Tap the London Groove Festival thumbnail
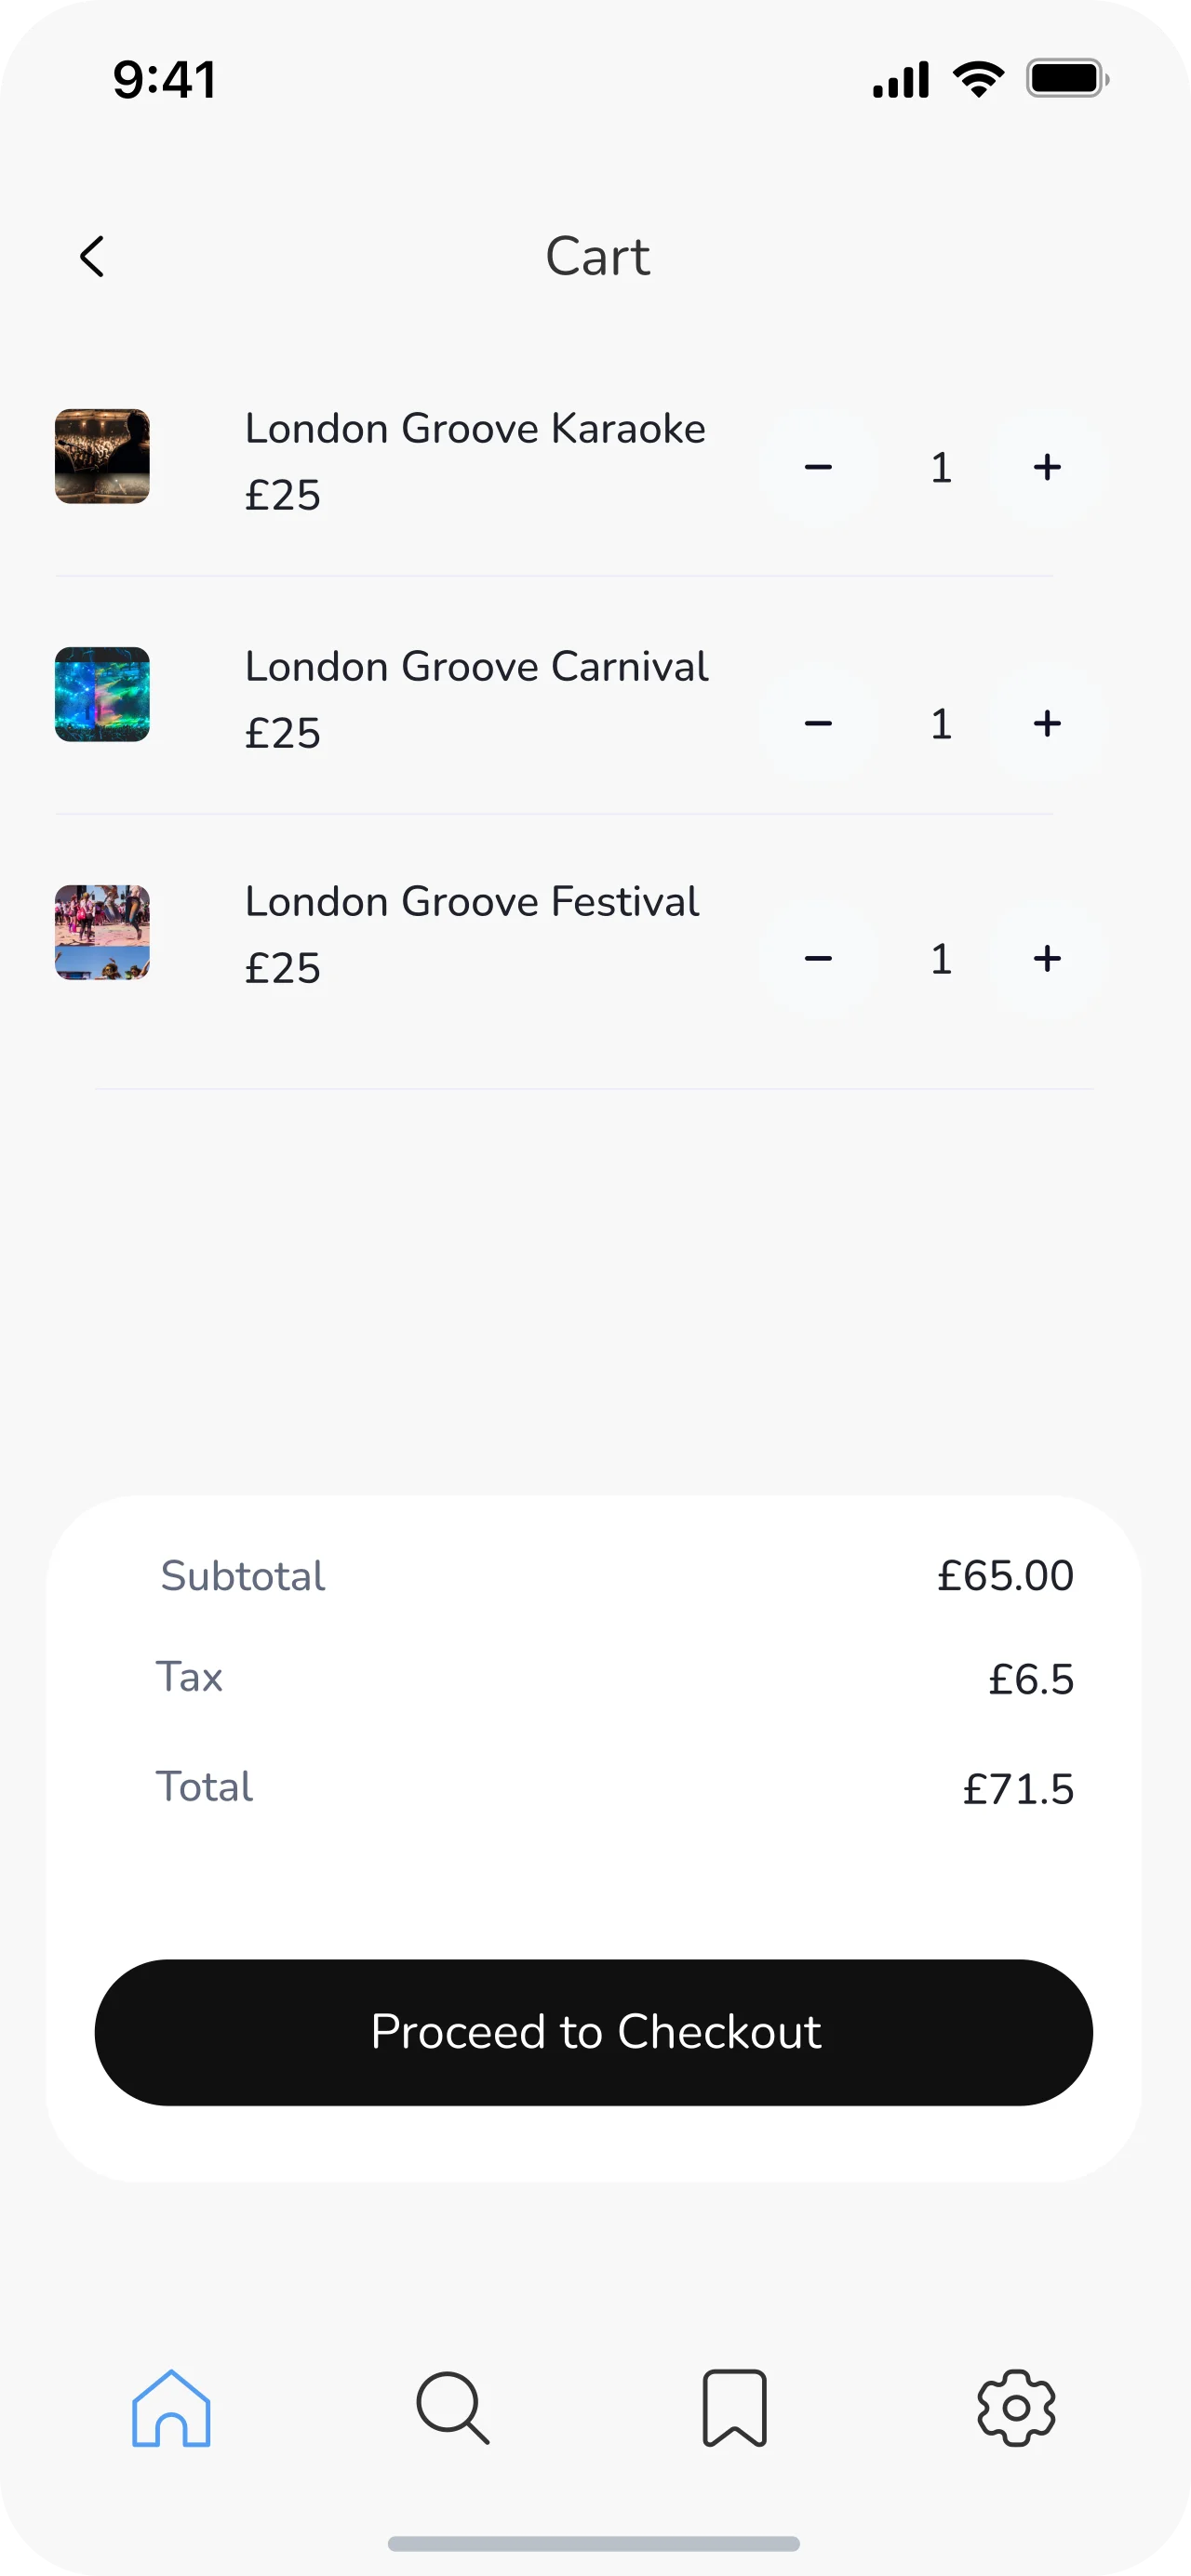This screenshot has height=2576, width=1191. click(x=102, y=932)
